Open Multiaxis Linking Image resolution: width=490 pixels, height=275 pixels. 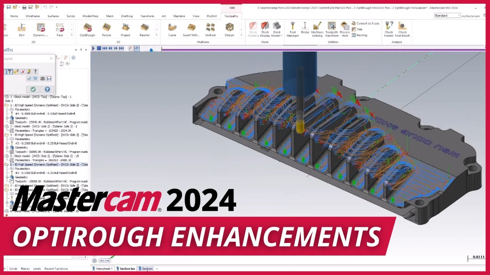coord(317,29)
